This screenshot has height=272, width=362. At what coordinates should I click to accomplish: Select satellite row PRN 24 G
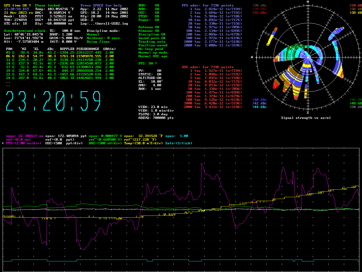60,78
